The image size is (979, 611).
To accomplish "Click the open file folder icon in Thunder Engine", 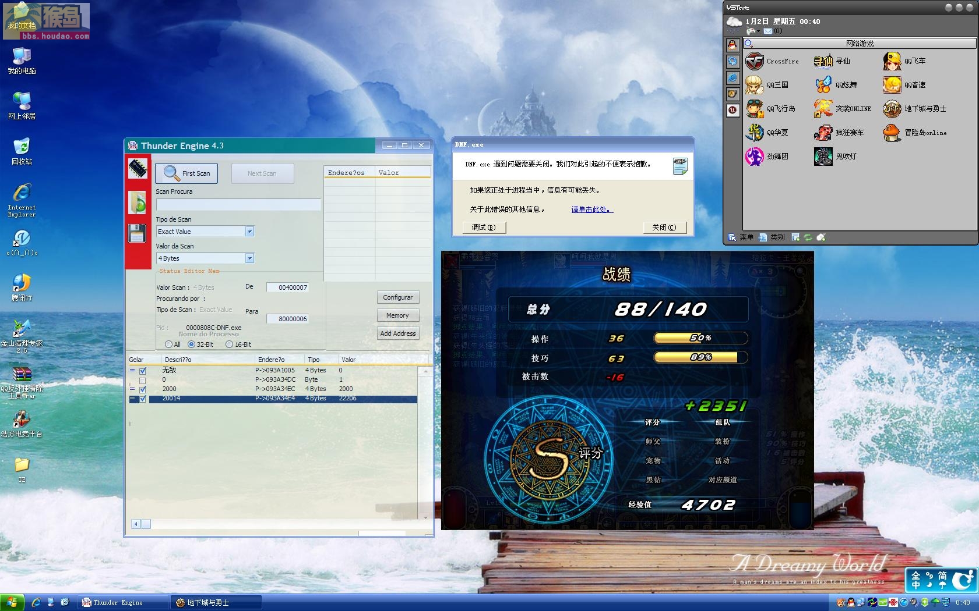I will pyautogui.click(x=138, y=203).
